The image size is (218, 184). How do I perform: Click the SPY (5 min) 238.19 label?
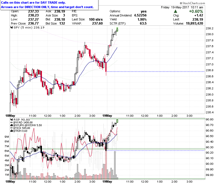[x=29, y=27]
